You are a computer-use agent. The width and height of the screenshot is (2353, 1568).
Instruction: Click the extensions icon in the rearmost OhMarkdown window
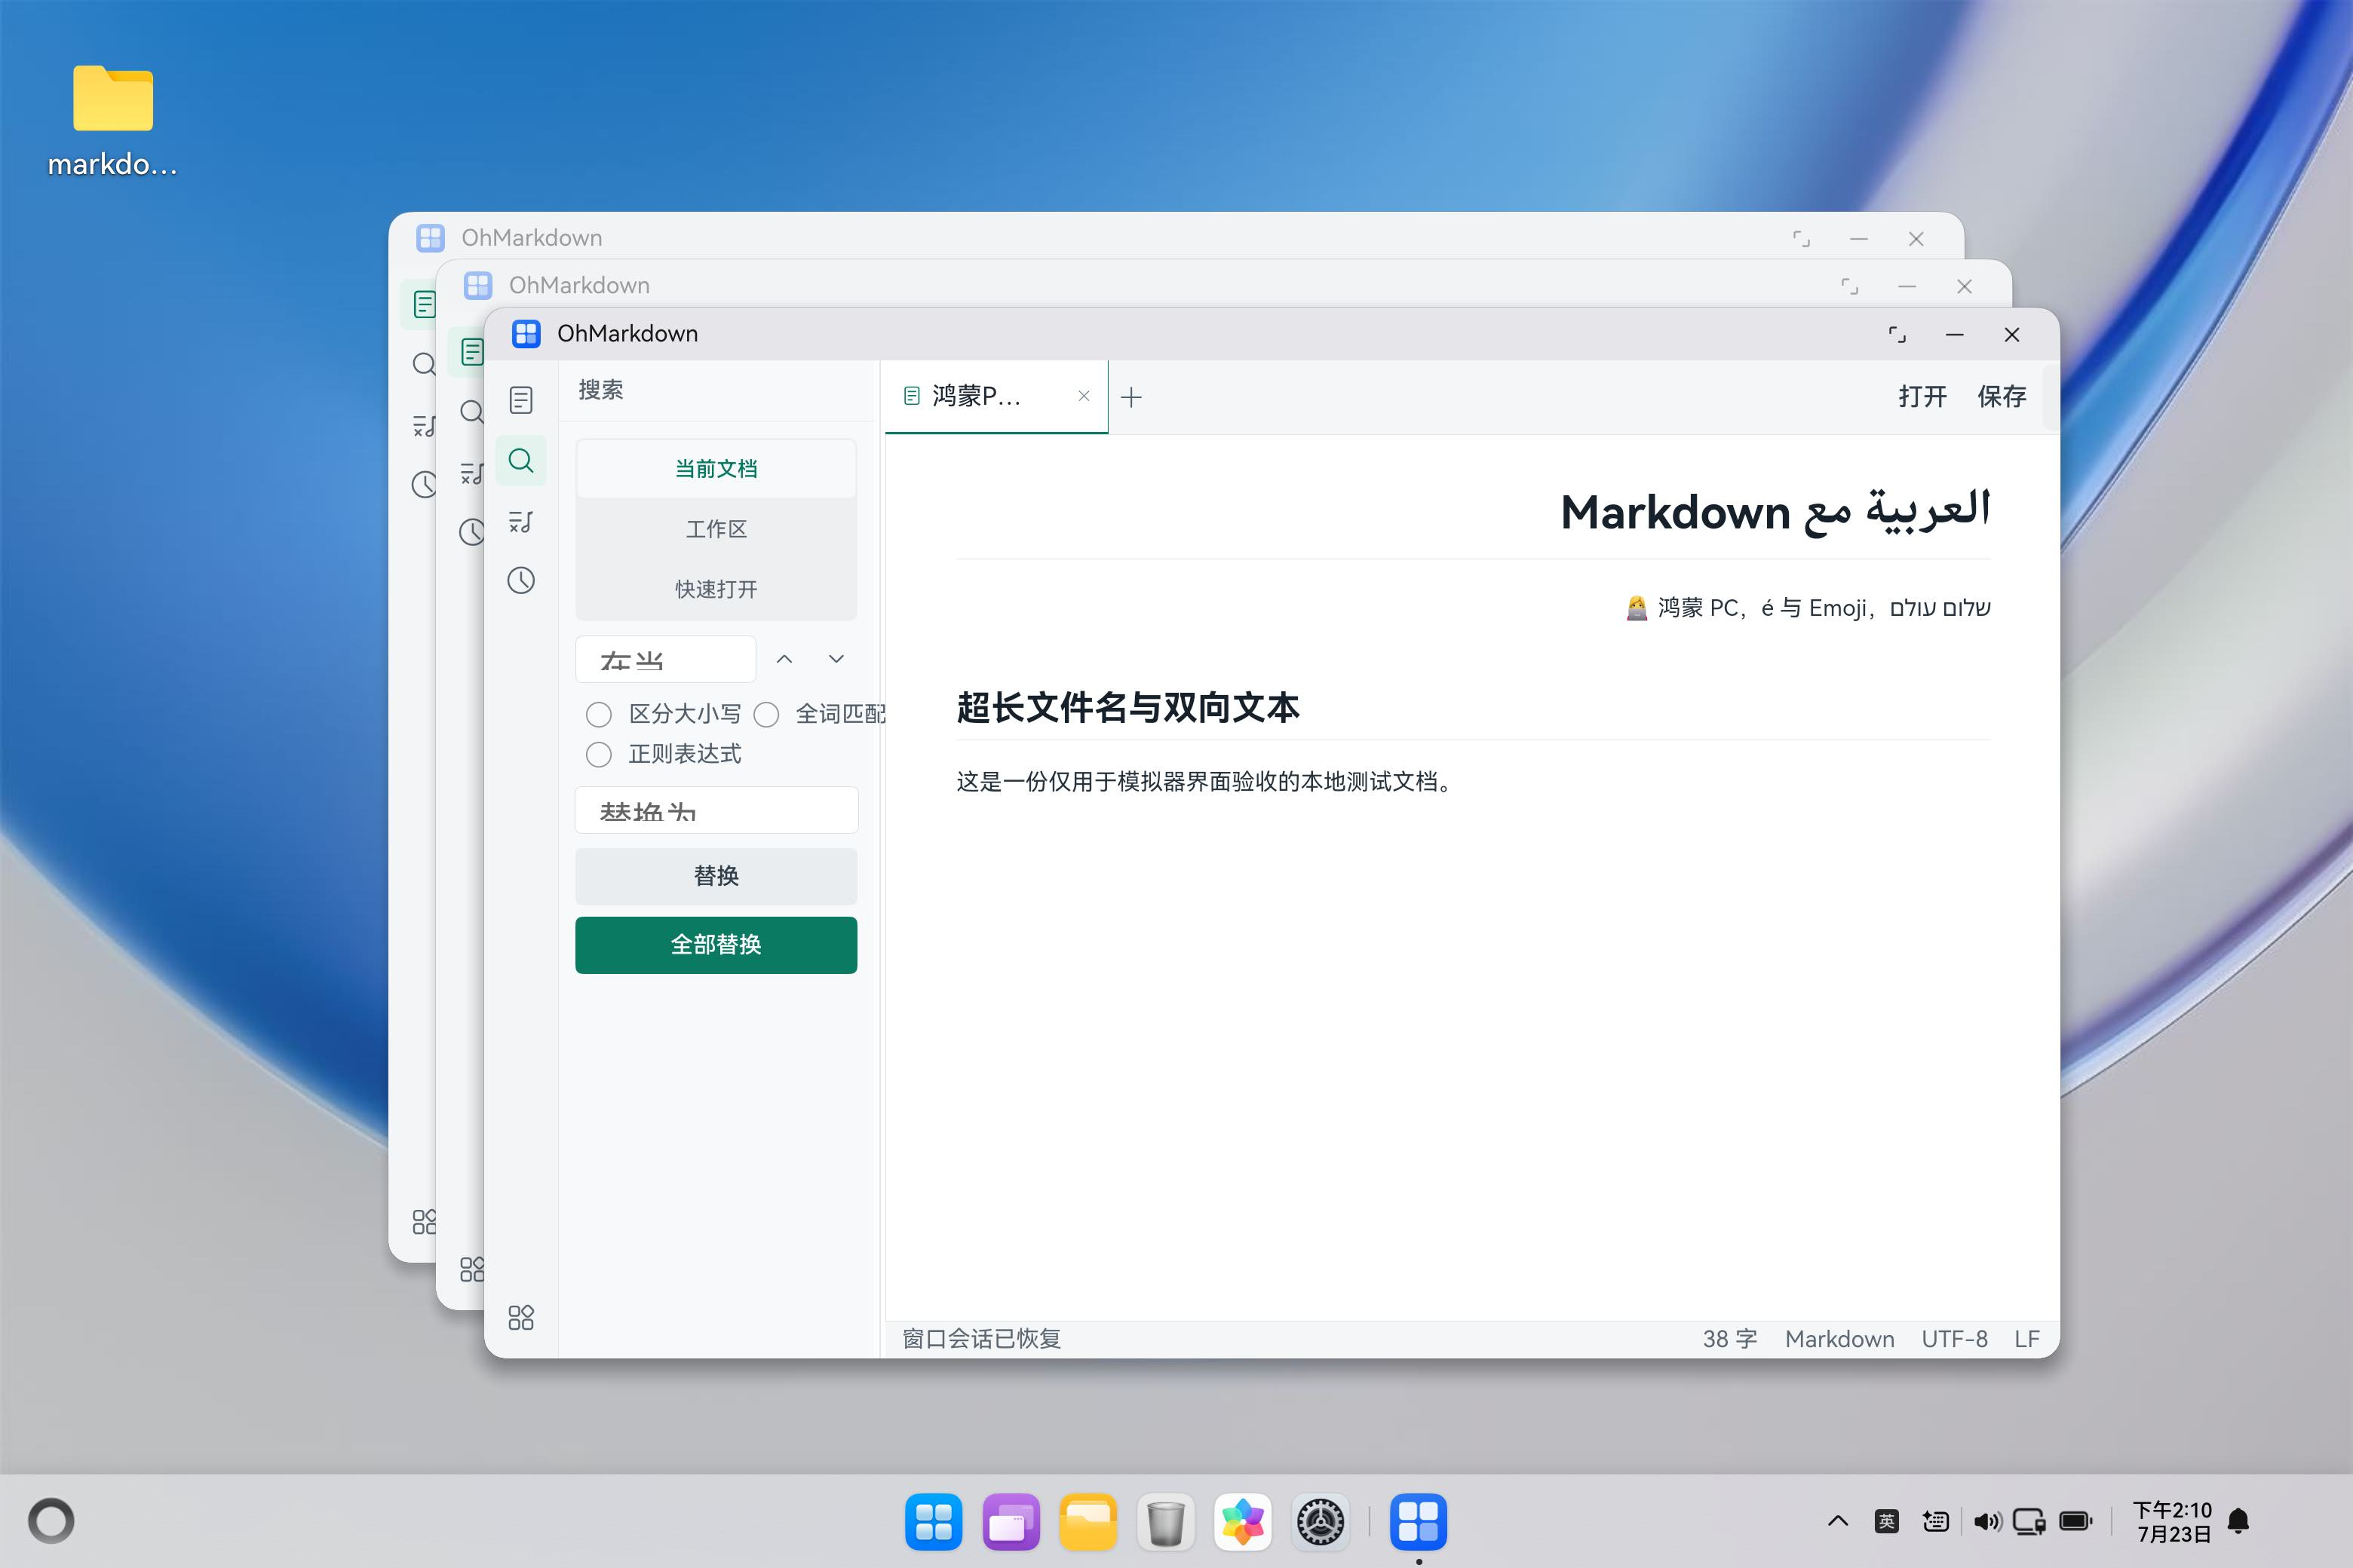pos(424,1221)
